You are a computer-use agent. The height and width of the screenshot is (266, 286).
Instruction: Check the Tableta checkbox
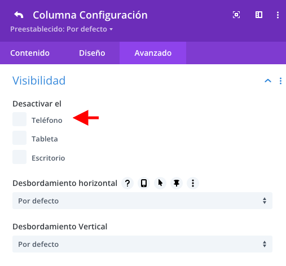coord(19,138)
